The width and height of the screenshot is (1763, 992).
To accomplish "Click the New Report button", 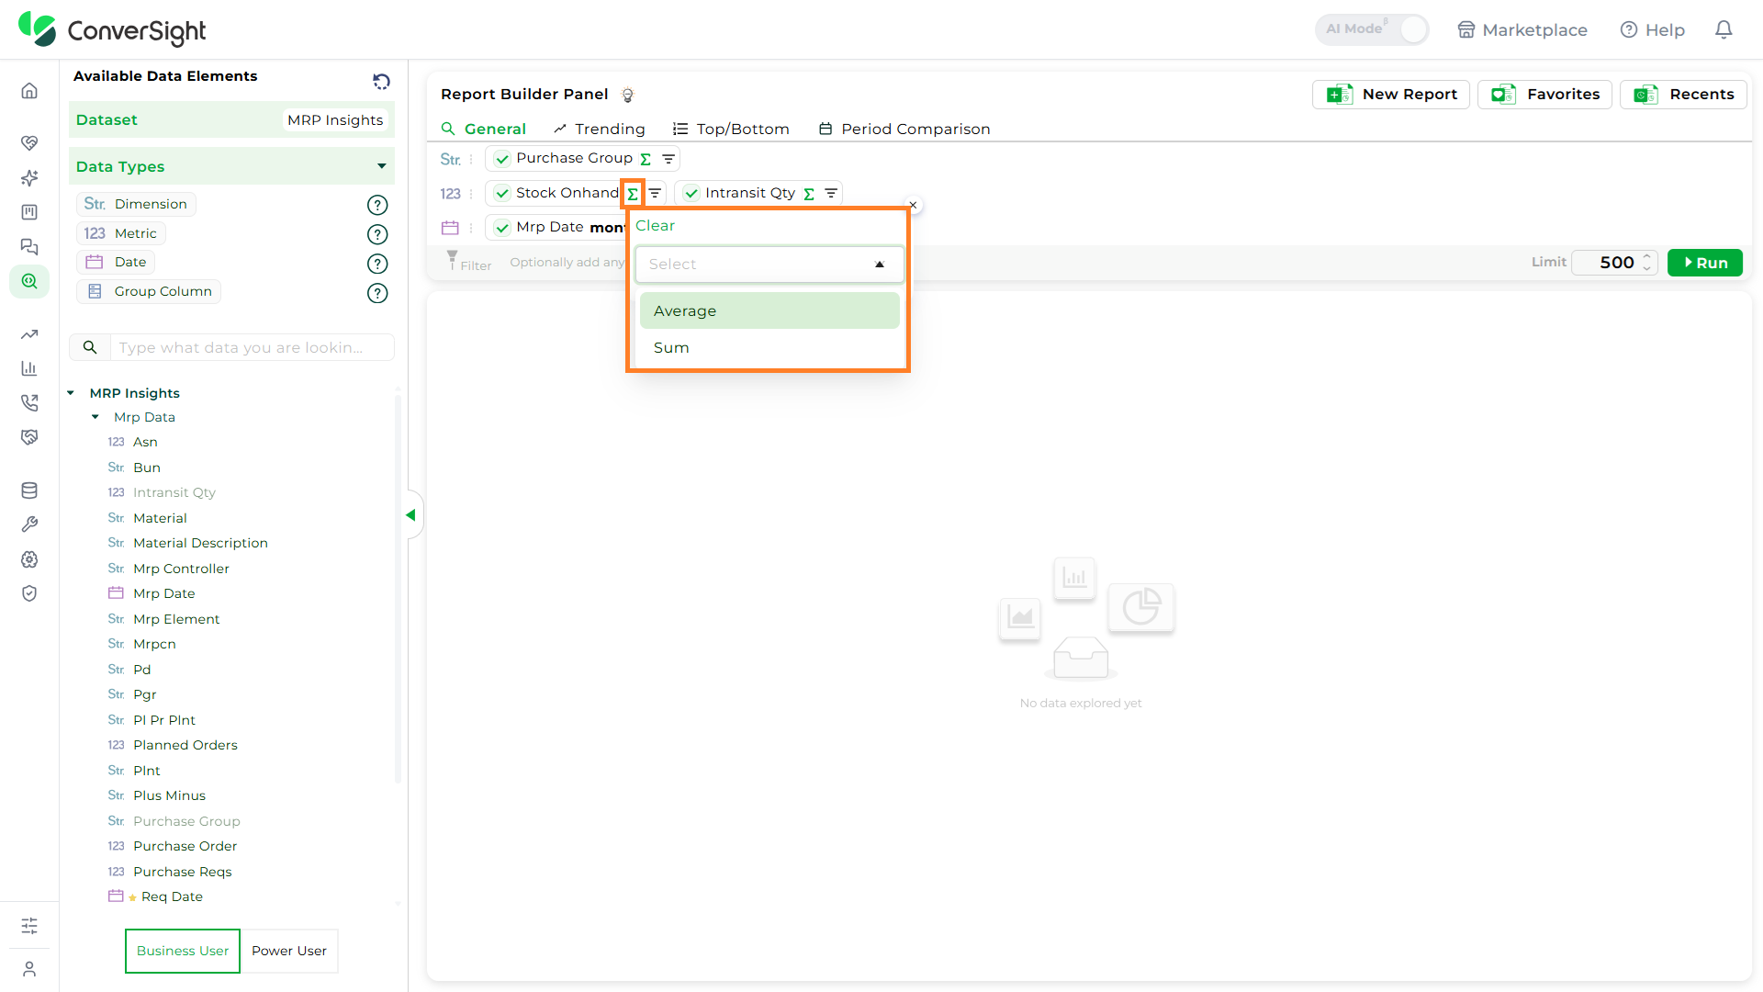I will point(1391,95).
